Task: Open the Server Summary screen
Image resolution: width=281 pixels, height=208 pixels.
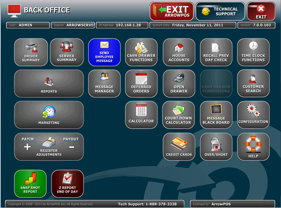Action: [x=67, y=52]
